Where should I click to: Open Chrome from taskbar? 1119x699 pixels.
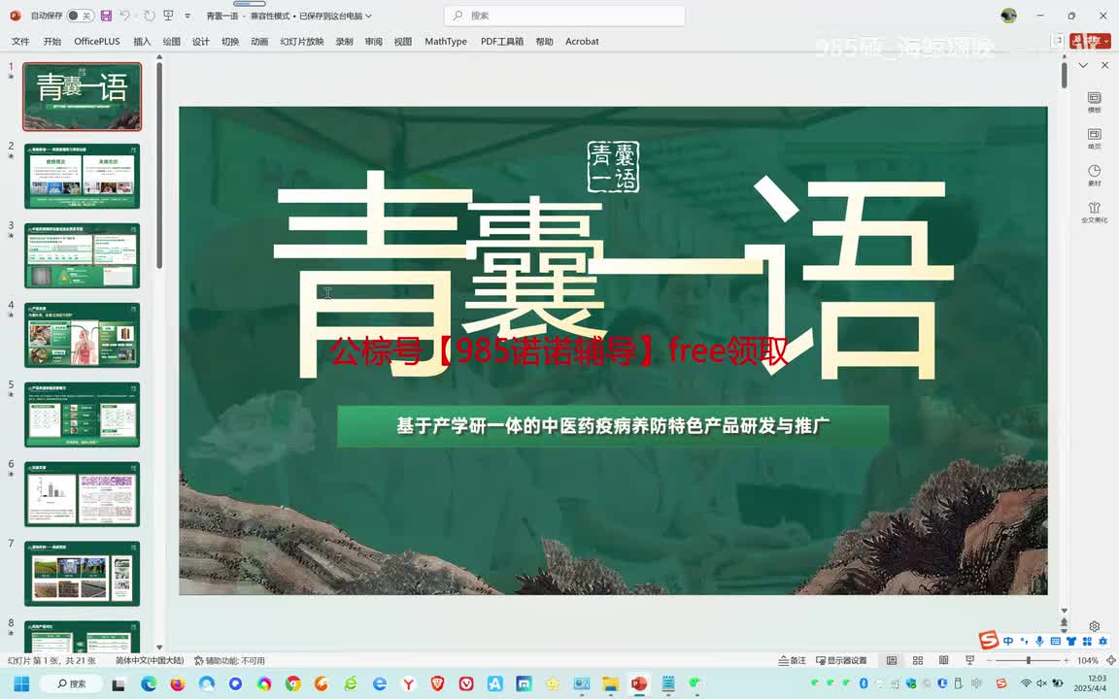pyautogui.click(x=293, y=684)
